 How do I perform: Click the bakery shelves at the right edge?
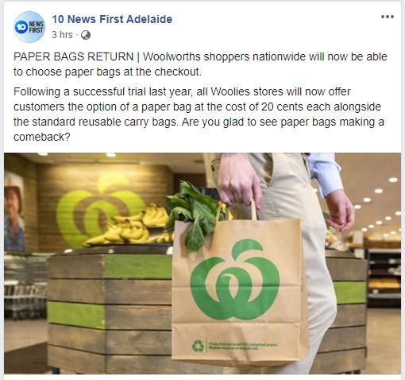[384, 278]
